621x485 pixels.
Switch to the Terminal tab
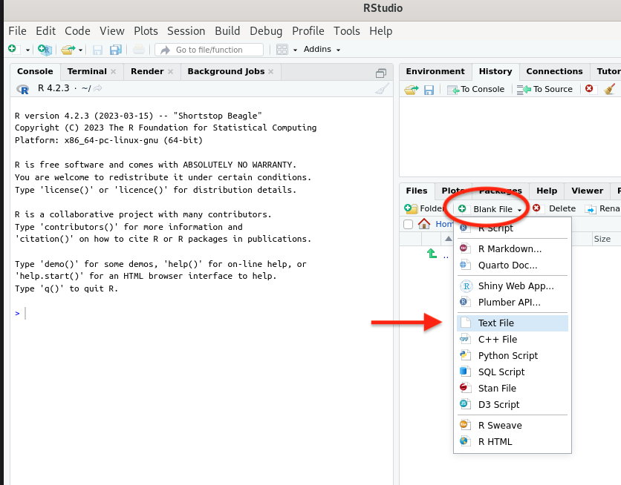87,71
